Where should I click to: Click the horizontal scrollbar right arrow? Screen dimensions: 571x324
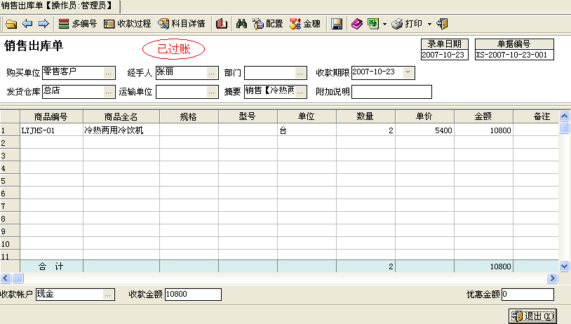552,278
